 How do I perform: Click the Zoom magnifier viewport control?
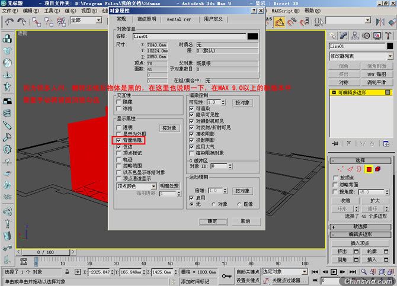(364, 272)
